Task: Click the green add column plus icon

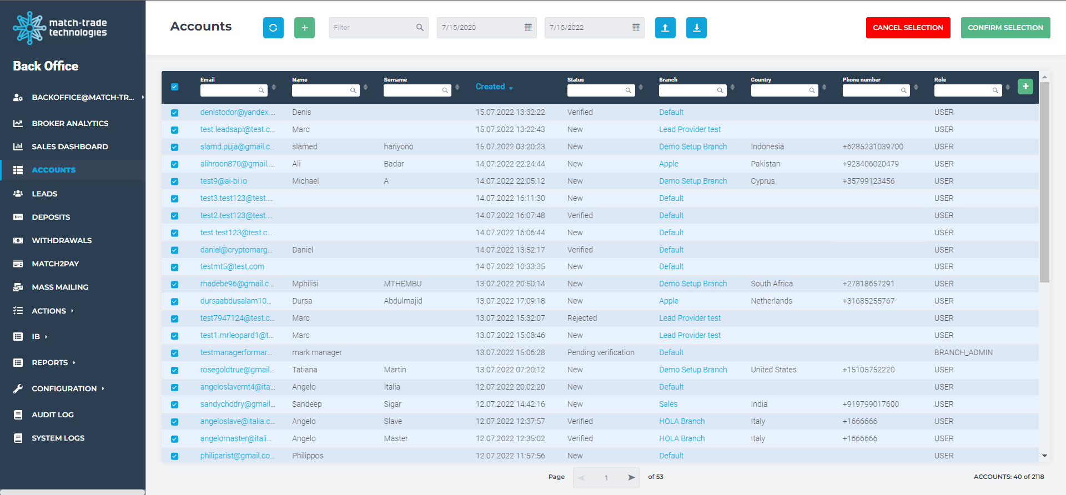Action: coord(1025,87)
